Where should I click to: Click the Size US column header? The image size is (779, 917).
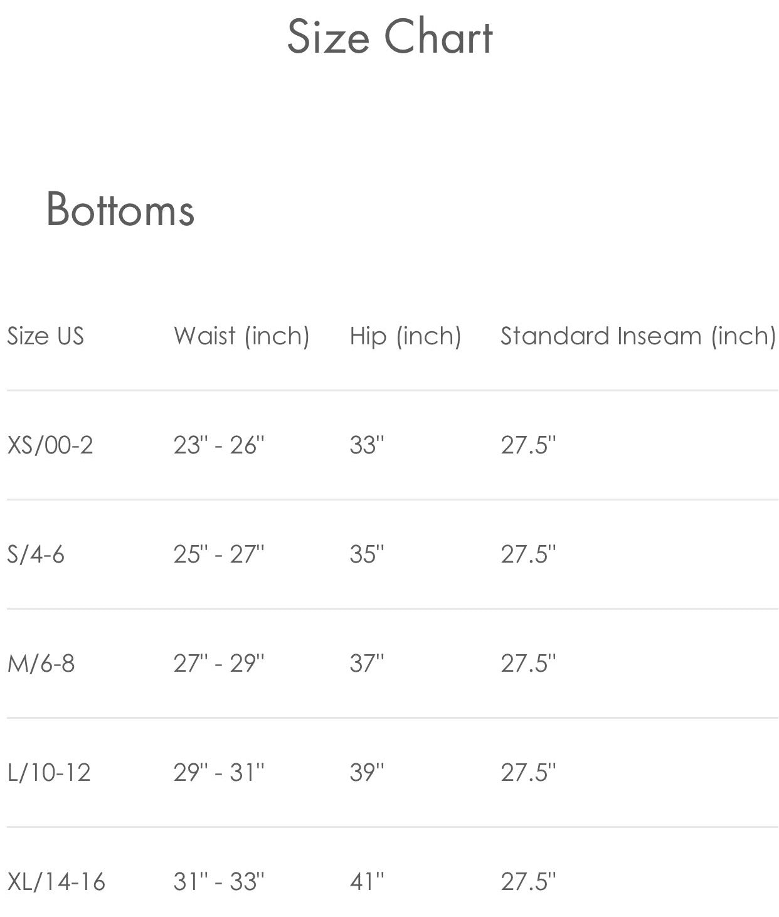(45, 336)
